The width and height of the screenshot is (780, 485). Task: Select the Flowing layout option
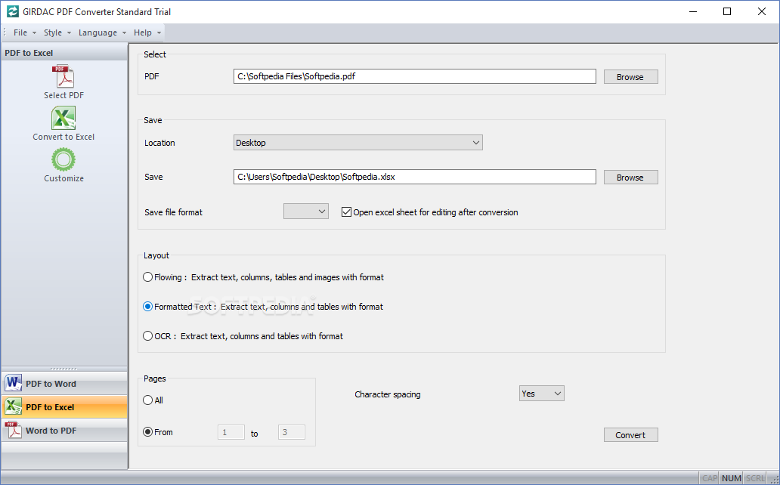[x=147, y=277]
